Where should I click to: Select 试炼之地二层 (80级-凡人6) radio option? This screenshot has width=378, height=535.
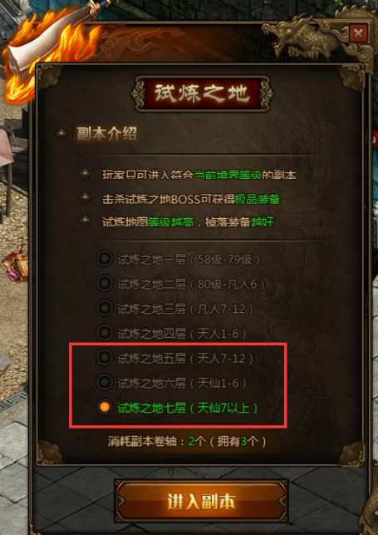click(104, 284)
